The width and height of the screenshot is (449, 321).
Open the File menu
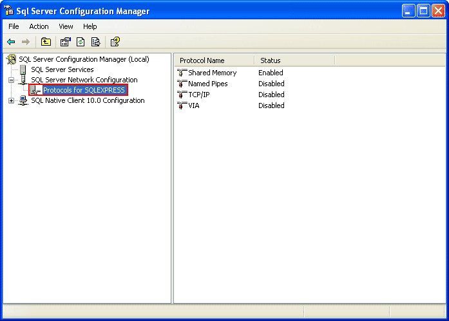tap(14, 26)
